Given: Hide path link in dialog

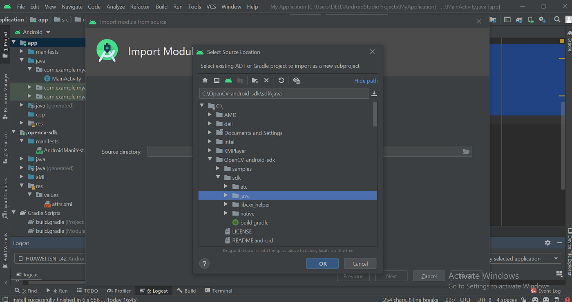Looking at the screenshot, I should 366,81.
